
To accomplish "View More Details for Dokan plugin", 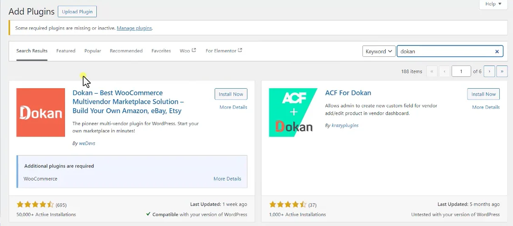I will (x=233, y=107).
